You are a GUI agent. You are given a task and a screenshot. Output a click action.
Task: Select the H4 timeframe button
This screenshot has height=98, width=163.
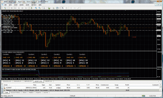click(22, 8)
